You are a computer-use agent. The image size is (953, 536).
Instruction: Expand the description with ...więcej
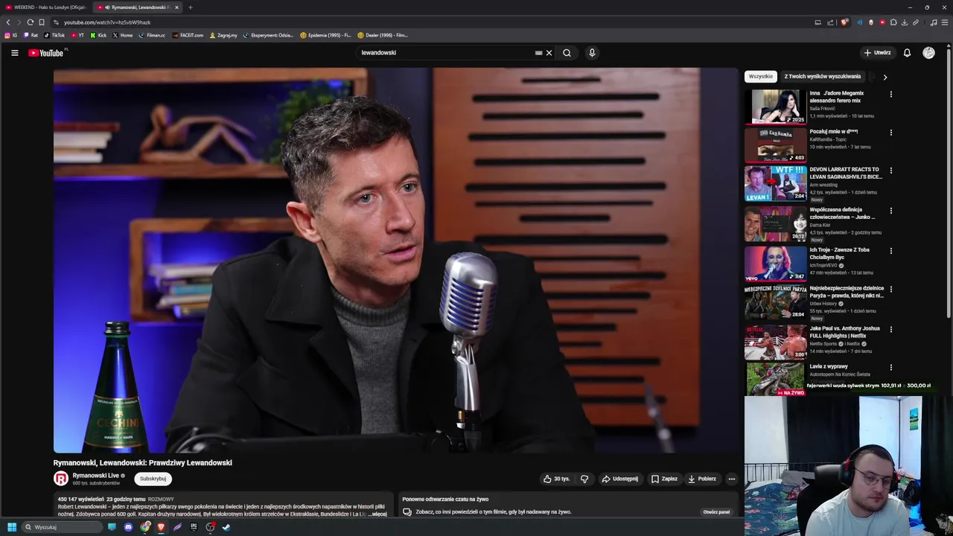[x=377, y=514]
